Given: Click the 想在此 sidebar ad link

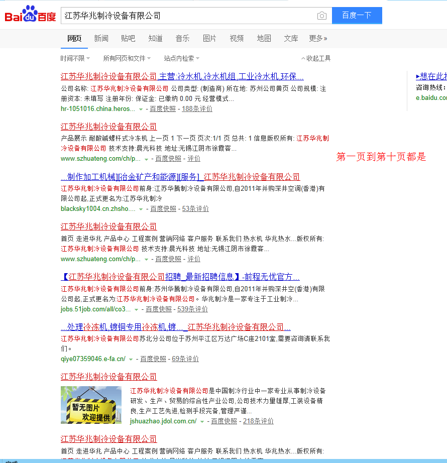Looking at the screenshot, I should tap(431, 76).
